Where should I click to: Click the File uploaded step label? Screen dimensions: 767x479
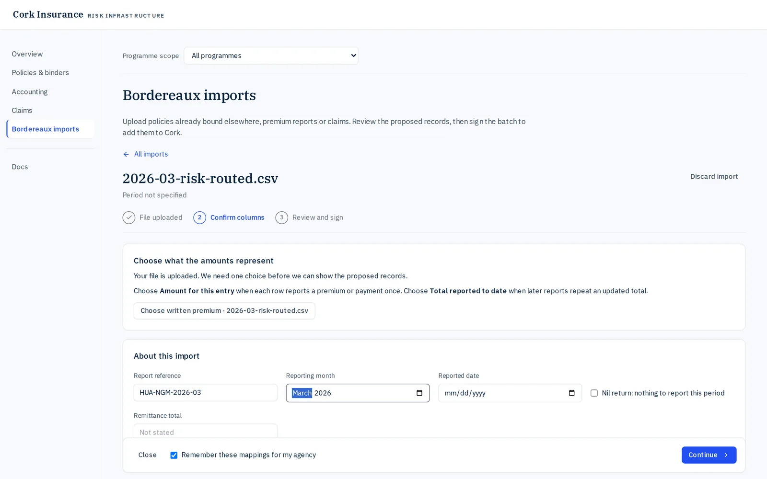pos(161,217)
